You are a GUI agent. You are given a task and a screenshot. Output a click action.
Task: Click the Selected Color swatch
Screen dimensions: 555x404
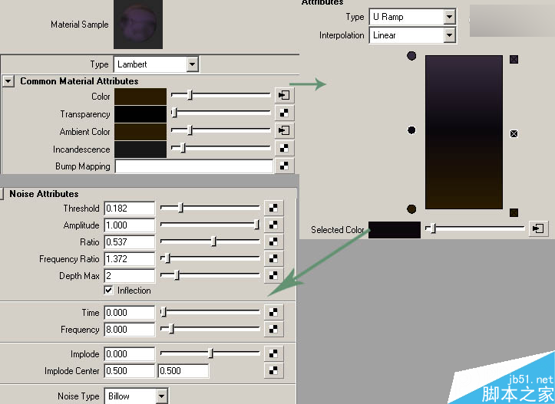coord(395,229)
